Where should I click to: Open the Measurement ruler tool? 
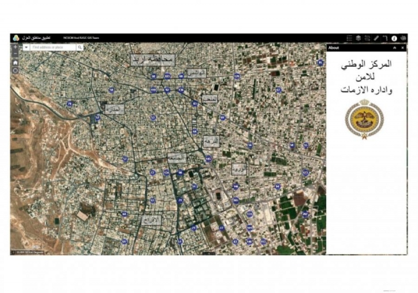tap(376, 38)
